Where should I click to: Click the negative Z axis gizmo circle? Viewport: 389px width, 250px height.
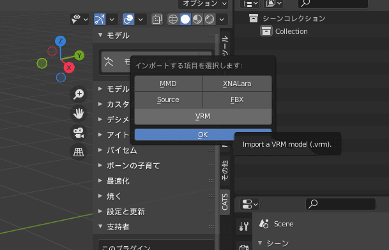click(61, 78)
